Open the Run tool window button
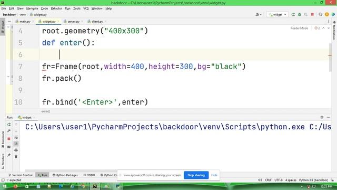The width and height of the screenshot is (337, 190). coord(42,175)
